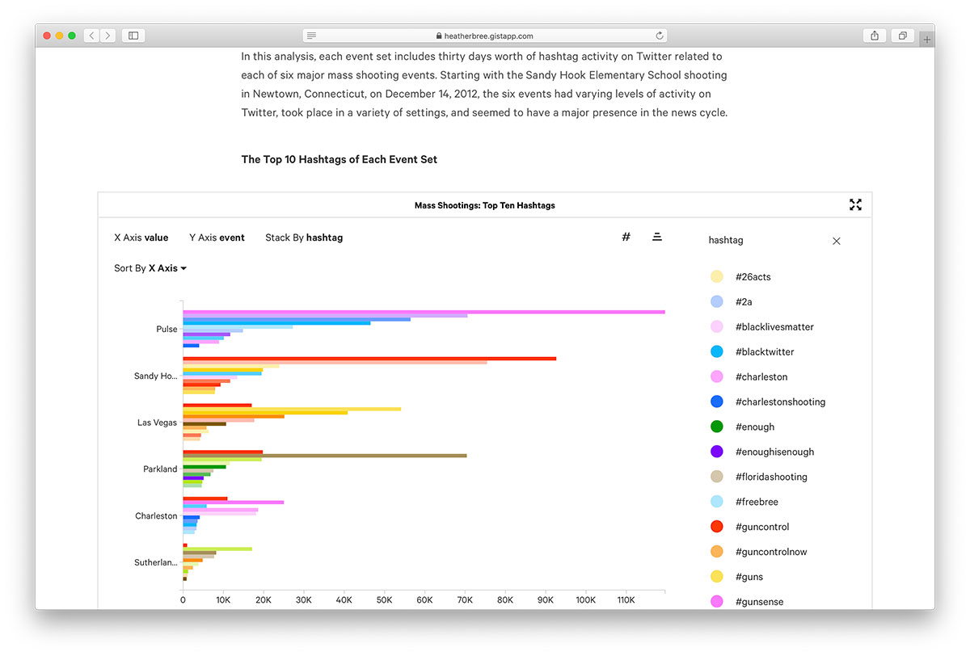Open the Reader view icon in address bar
970x656 pixels.
[312, 36]
